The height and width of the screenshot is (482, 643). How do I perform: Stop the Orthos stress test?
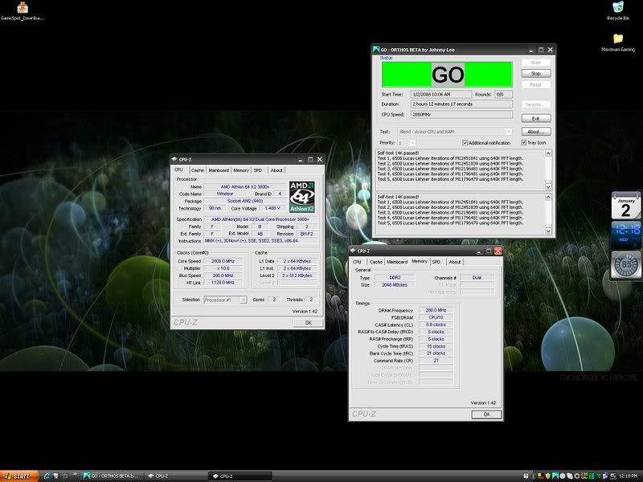click(x=536, y=73)
